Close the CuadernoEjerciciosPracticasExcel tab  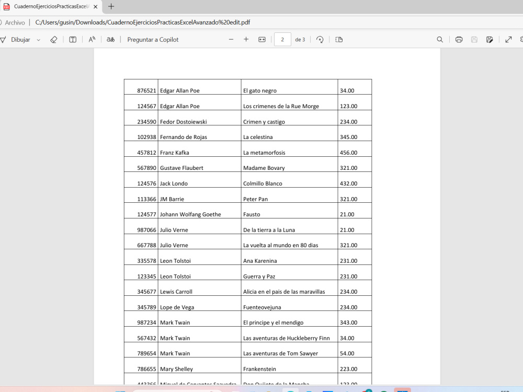pyautogui.click(x=95, y=6)
